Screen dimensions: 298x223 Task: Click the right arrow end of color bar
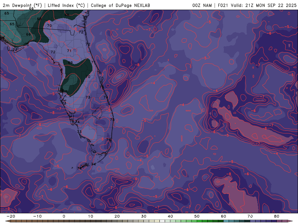tap(291, 221)
